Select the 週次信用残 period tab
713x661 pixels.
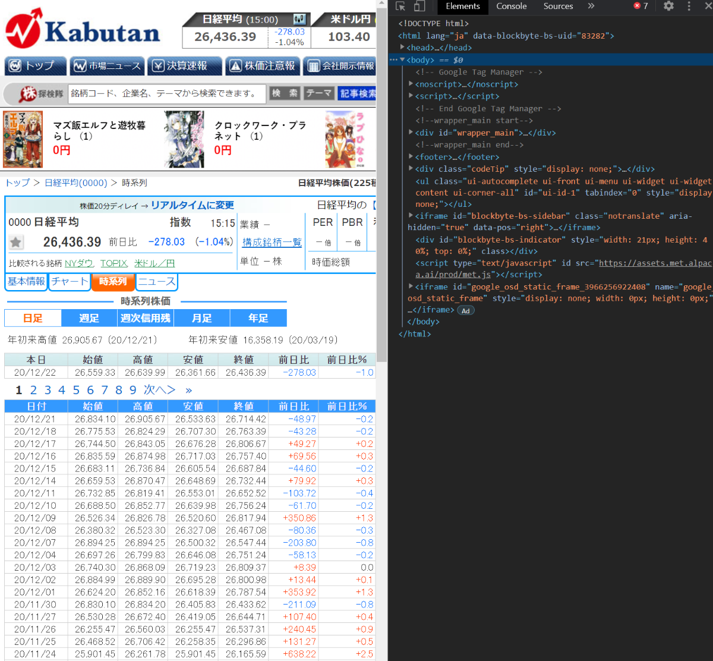(146, 318)
